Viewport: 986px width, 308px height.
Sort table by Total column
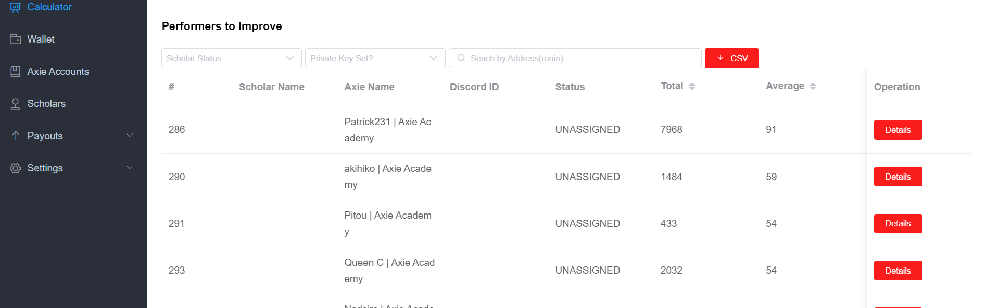pos(692,86)
